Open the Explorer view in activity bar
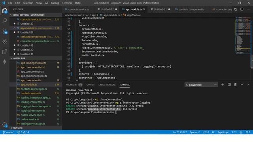 point(4,11)
